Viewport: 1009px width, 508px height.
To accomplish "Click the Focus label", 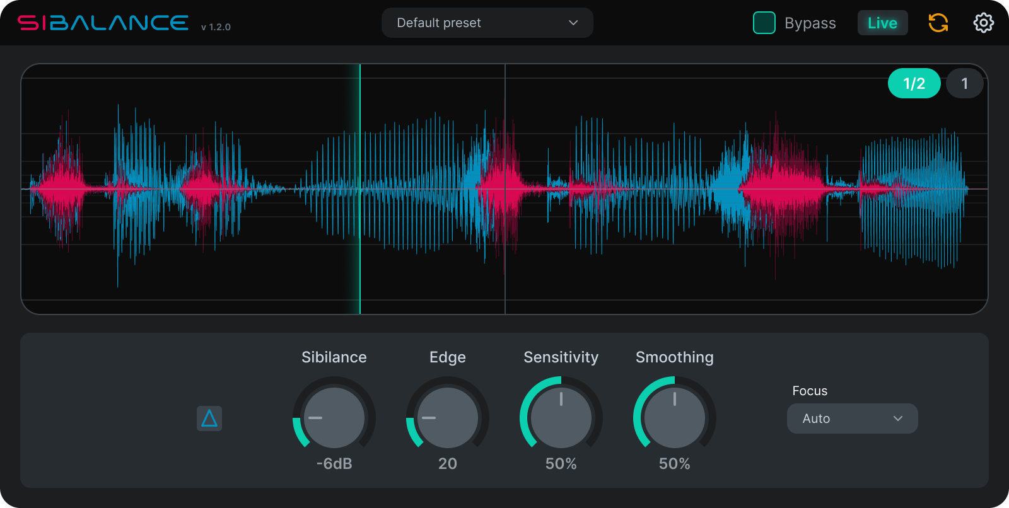I will pos(810,391).
